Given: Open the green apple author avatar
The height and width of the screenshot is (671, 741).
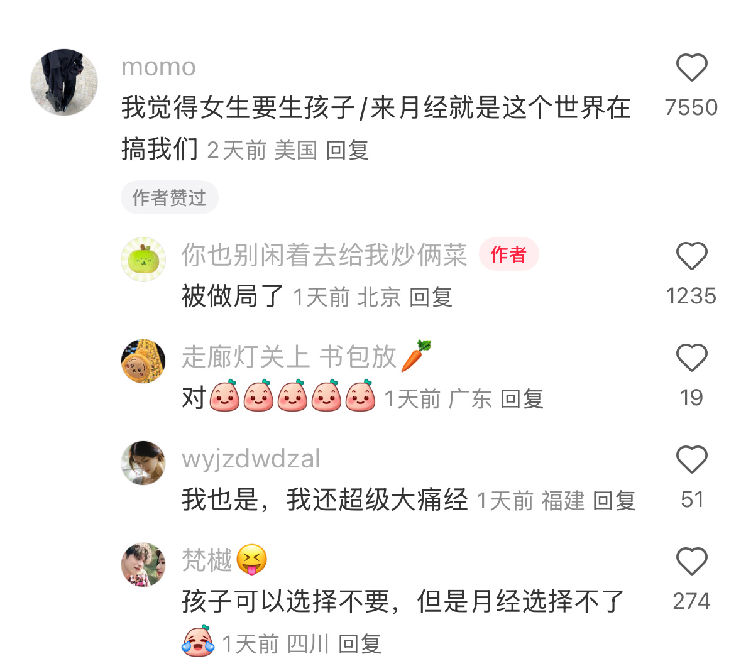Looking at the screenshot, I should coord(143,259).
